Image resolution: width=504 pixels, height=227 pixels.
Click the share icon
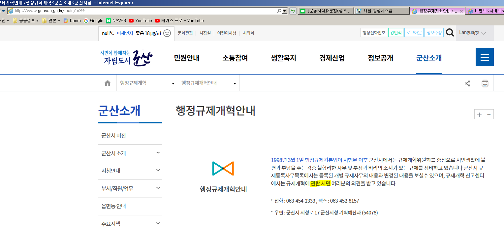[x=467, y=83]
